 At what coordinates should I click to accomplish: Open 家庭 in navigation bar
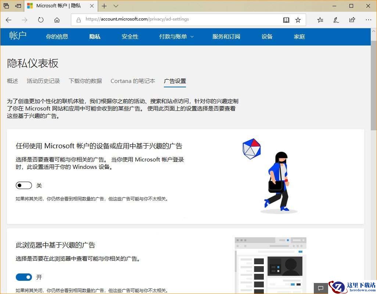point(299,36)
